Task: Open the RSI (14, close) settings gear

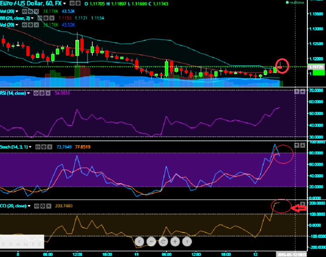Action: tap(42, 93)
